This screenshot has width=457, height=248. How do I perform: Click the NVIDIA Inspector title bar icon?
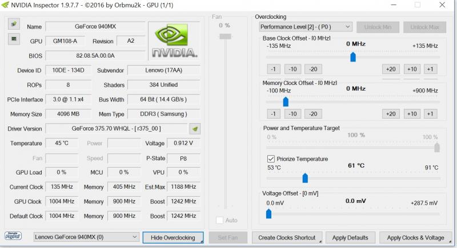point(5,5)
